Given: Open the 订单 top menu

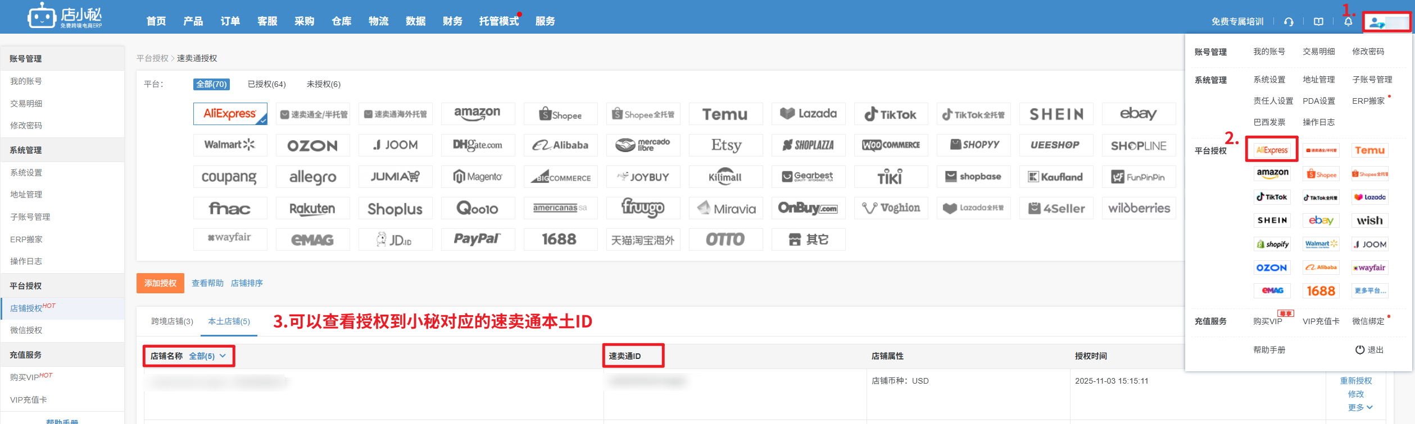Looking at the screenshot, I should (230, 21).
